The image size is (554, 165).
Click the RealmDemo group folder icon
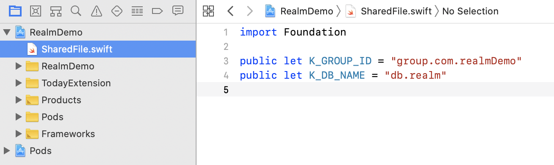pos(32,66)
